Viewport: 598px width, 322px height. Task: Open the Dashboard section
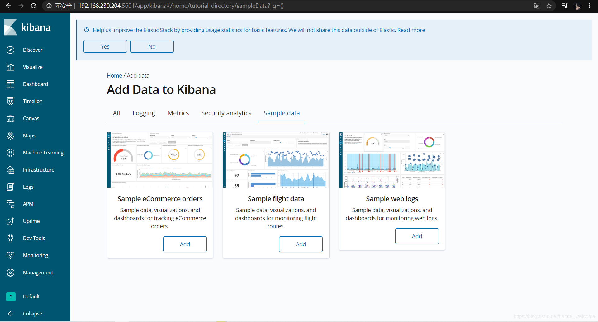35,84
